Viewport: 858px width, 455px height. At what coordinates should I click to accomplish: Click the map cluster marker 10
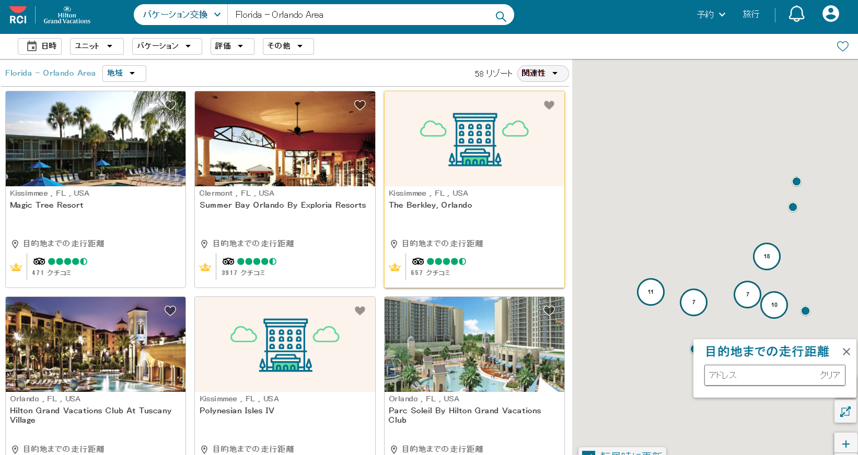pyautogui.click(x=774, y=305)
